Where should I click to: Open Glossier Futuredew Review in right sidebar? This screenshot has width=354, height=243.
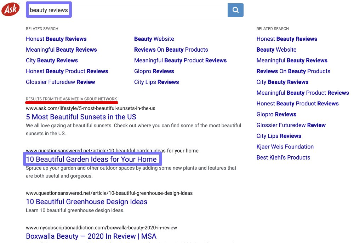point(291,125)
